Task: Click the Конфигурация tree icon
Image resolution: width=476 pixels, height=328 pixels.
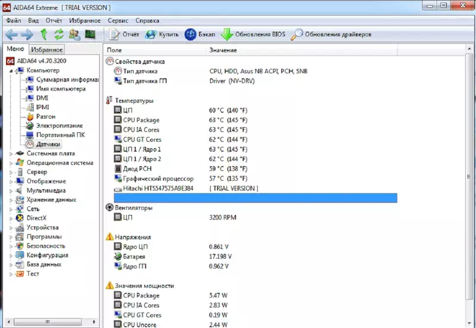Action: pyautogui.click(x=20, y=255)
